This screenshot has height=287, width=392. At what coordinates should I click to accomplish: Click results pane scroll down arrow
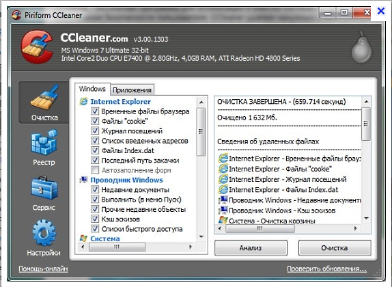tap(367, 219)
